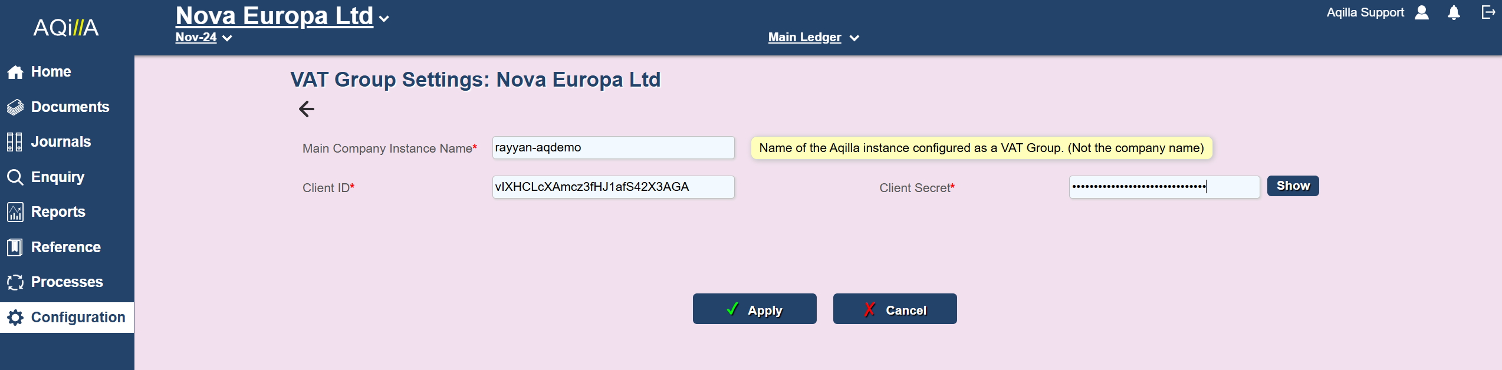1502x370 pixels.
Task: Click into the Client ID field
Action: tap(613, 187)
